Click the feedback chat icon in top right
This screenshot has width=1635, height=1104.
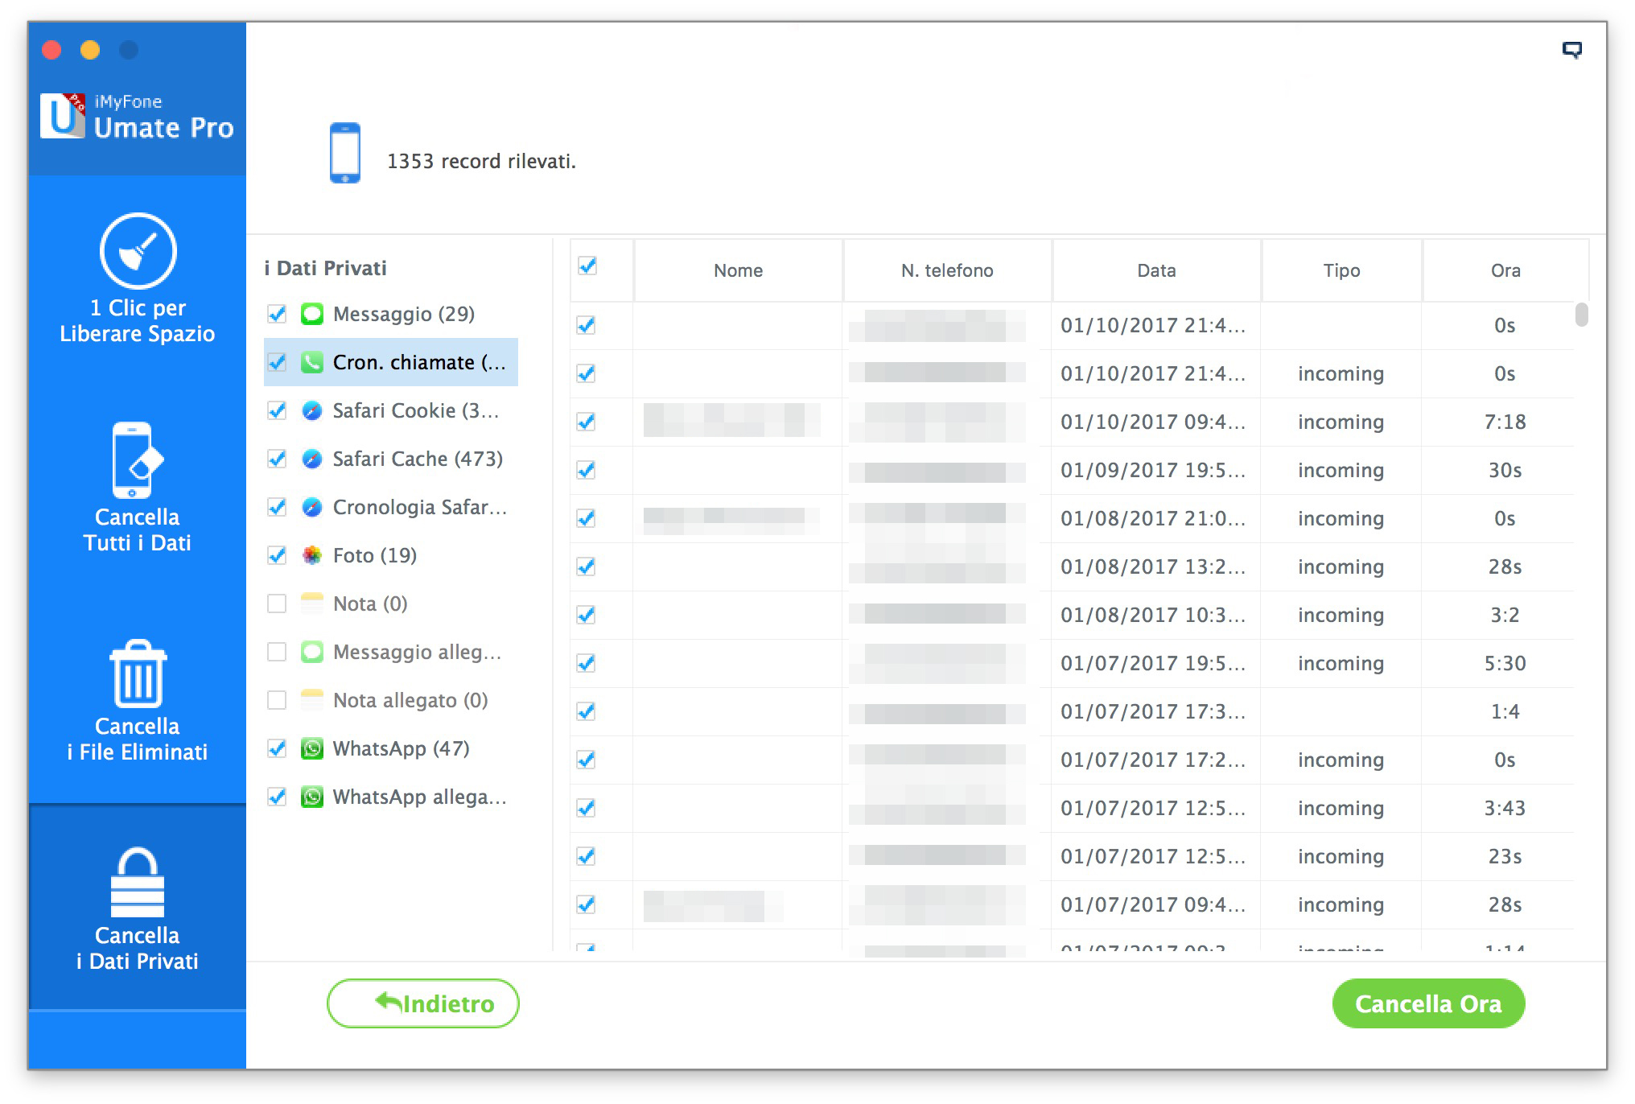coord(1571,50)
